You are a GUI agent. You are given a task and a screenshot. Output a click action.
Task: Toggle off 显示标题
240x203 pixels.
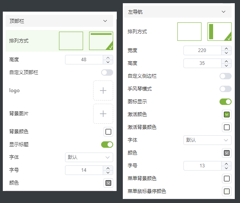(x=107, y=145)
